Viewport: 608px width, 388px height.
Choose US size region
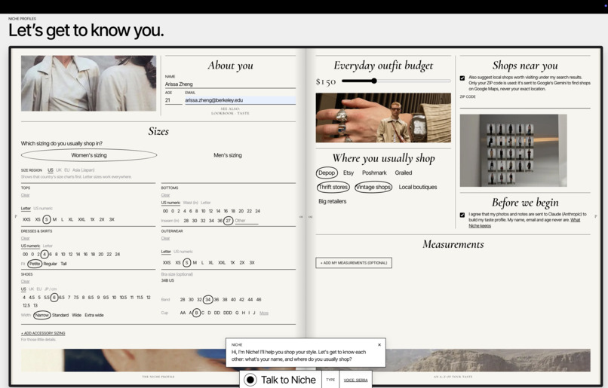click(51, 170)
